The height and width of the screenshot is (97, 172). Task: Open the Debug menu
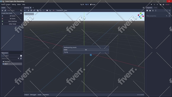point(14,5)
